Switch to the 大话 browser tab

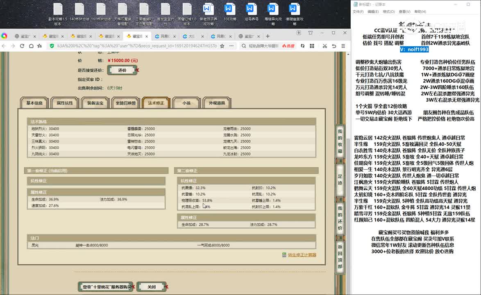pyautogui.click(x=192, y=36)
